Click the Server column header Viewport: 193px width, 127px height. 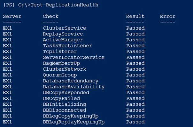pos(12,16)
